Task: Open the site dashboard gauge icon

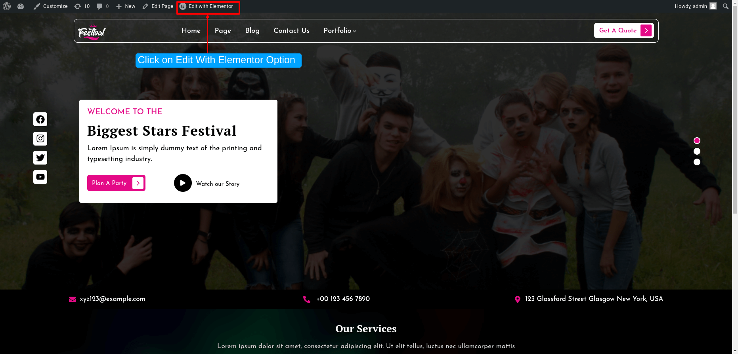Action: coord(21,6)
